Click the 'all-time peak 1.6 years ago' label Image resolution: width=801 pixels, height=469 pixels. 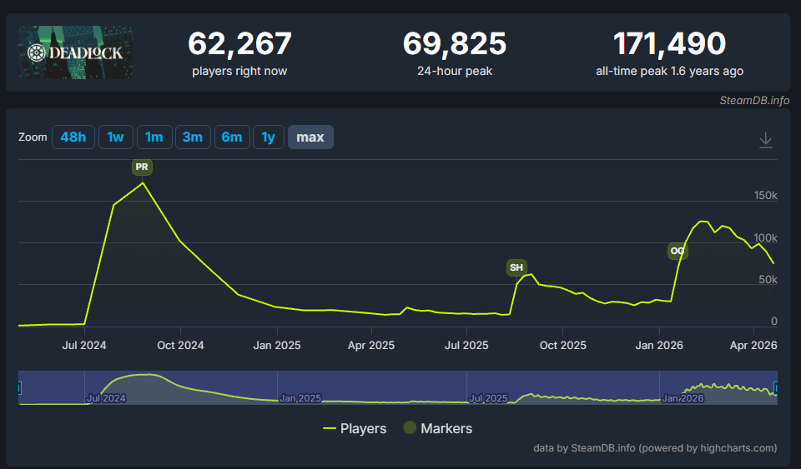(669, 72)
